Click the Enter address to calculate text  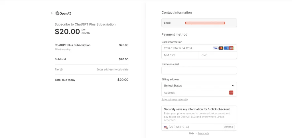click(112, 69)
